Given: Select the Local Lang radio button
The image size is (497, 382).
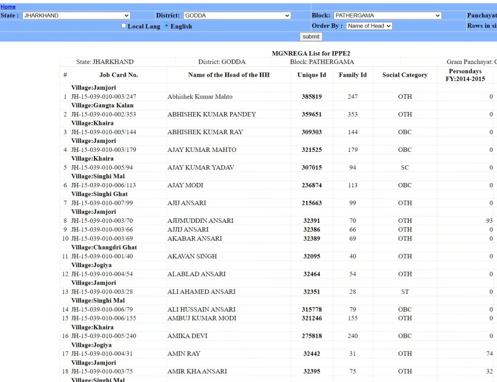Looking at the screenshot, I should click(x=124, y=26).
